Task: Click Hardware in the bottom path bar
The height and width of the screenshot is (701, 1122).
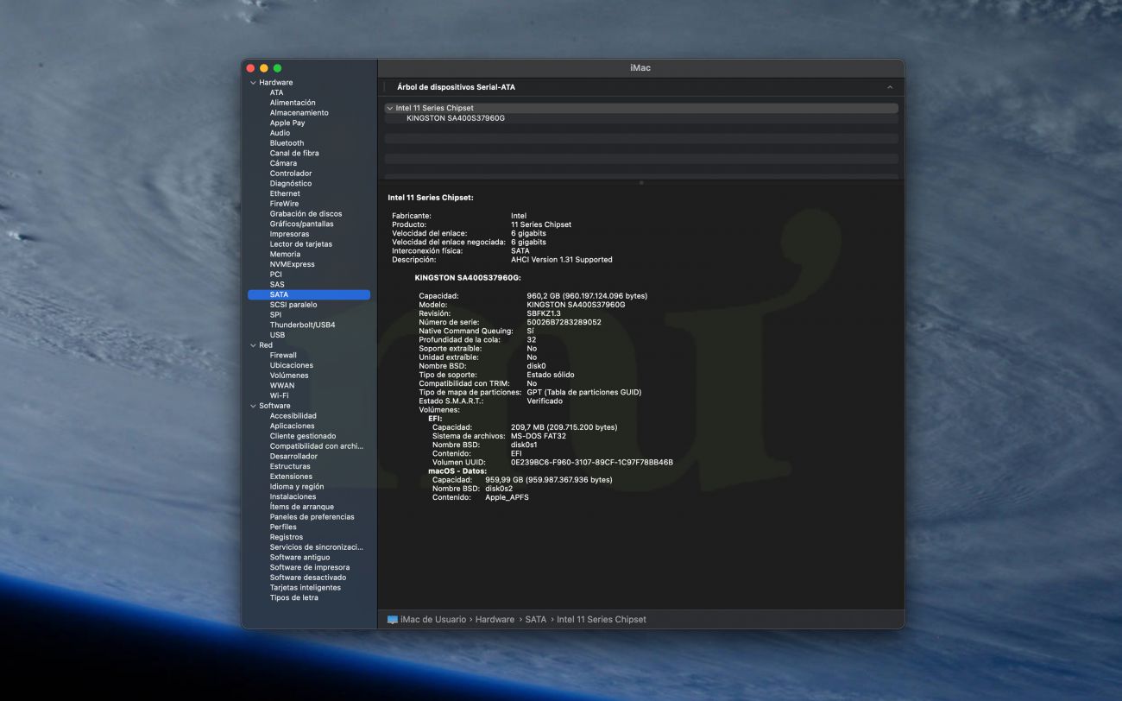Action: point(495,620)
